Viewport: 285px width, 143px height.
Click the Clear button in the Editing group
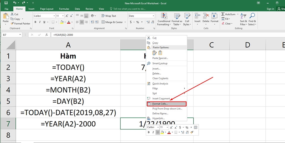[x=227, y=23]
